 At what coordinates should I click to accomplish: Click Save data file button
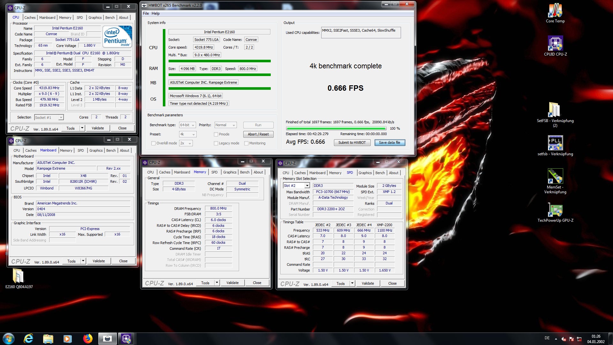click(x=390, y=142)
